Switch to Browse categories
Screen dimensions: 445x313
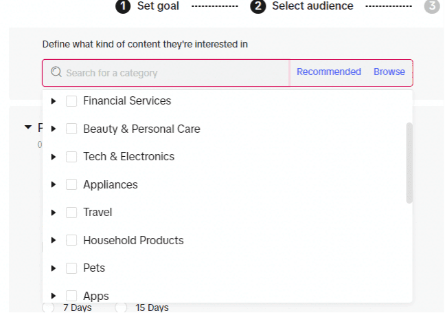[x=389, y=72]
